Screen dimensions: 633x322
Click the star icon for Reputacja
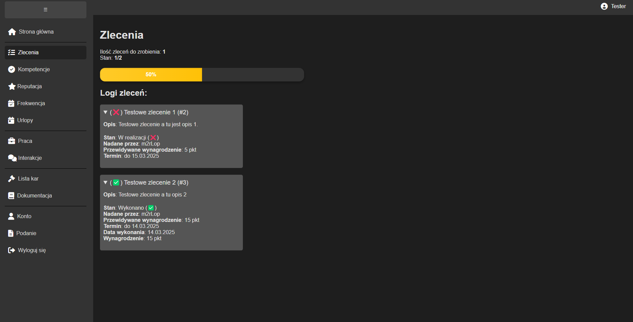(x=12, y=87)
